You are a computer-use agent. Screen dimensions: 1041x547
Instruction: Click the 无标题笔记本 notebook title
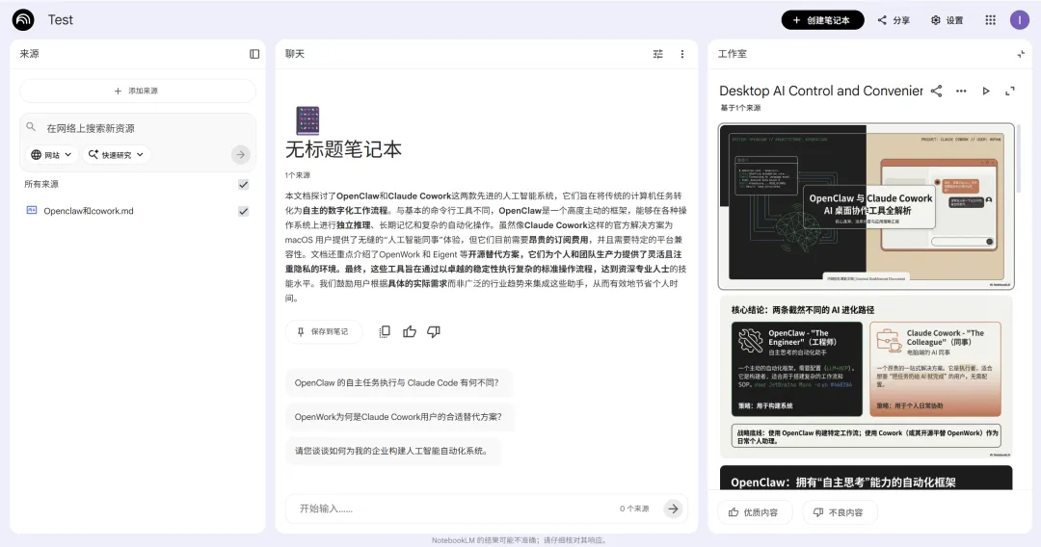343,149
